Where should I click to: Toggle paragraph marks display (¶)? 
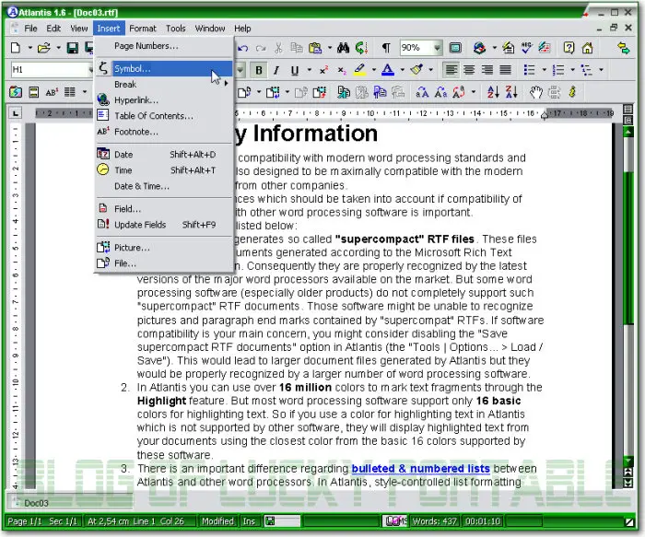tap(386, 48)
